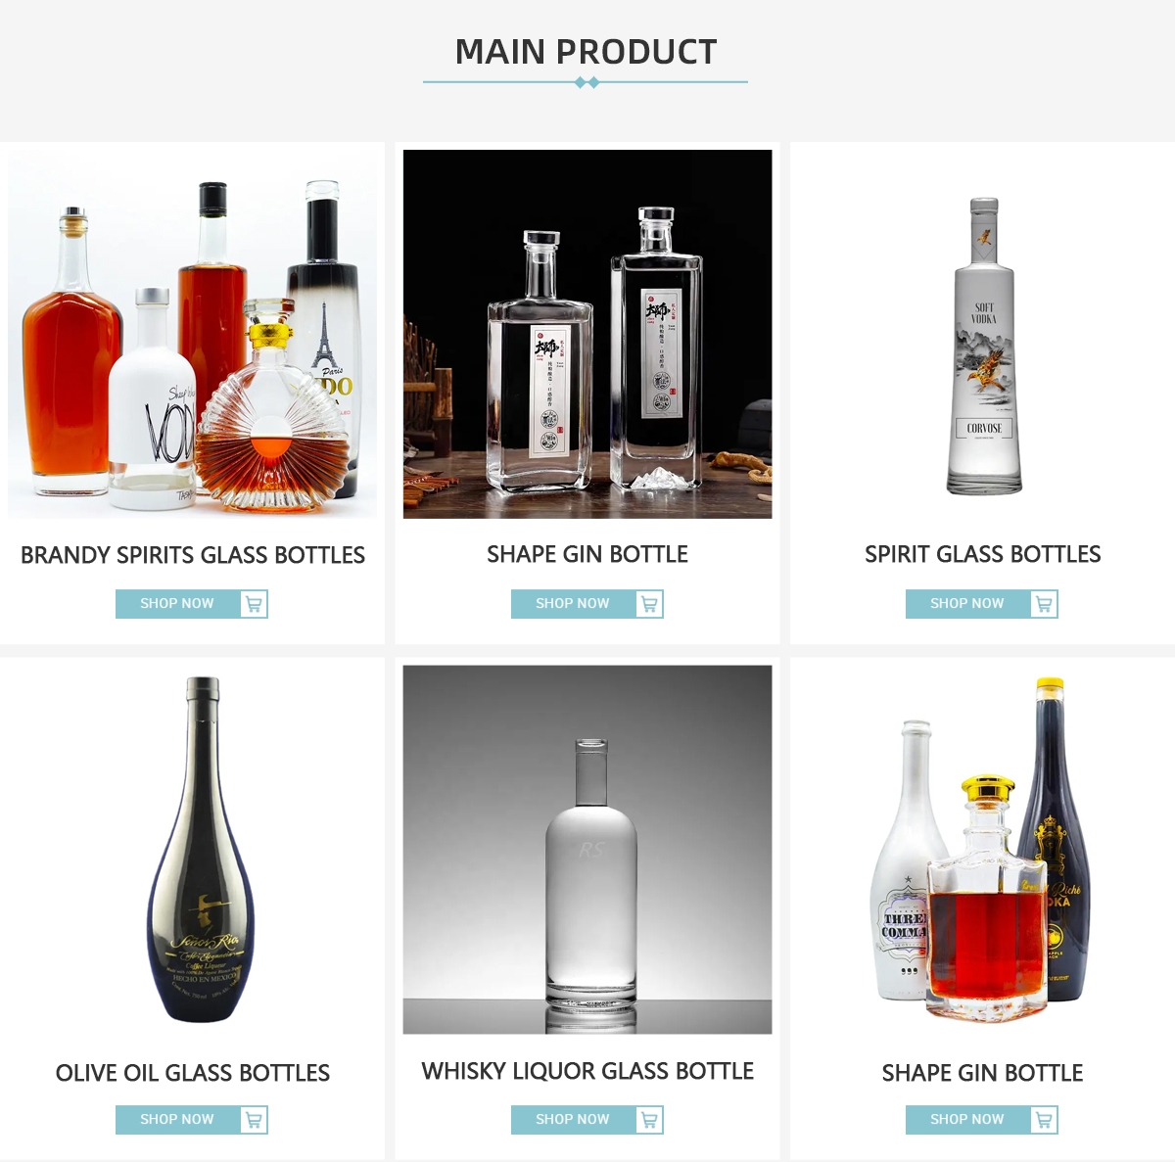
Task: Shop now for Brandy Spirits Glass Bottles
Action: 177,604
